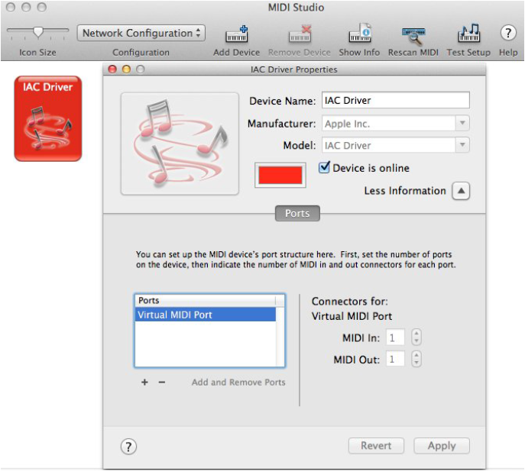Open the Network Configuration dropdown
The width and height of the screenshot is (525, 471).
click(141, 33)
